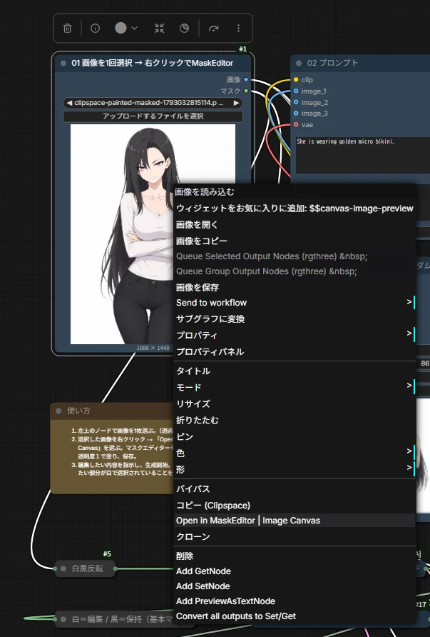Image resolution: width=430 pixels, height=637 pixels.
Task: Open プロパティパネル from menu
Action: (295, 351)
